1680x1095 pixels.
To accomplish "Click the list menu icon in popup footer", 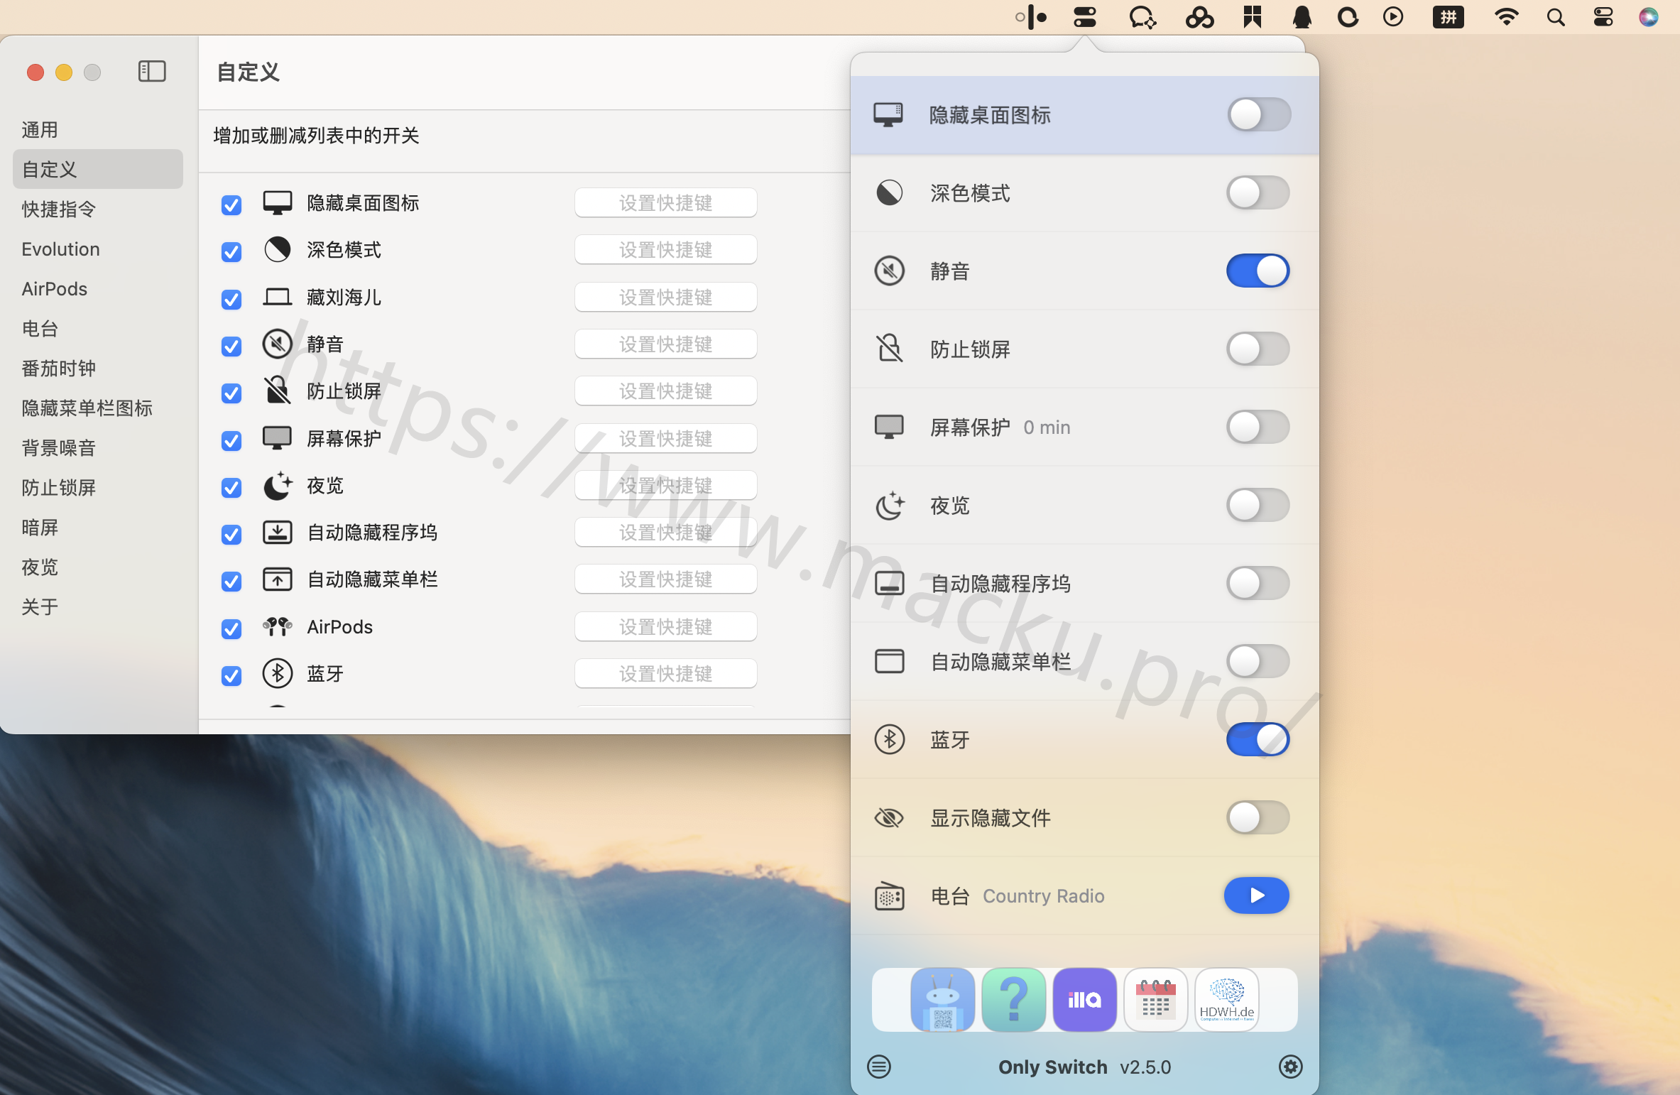I will [x=879, y=1066].
